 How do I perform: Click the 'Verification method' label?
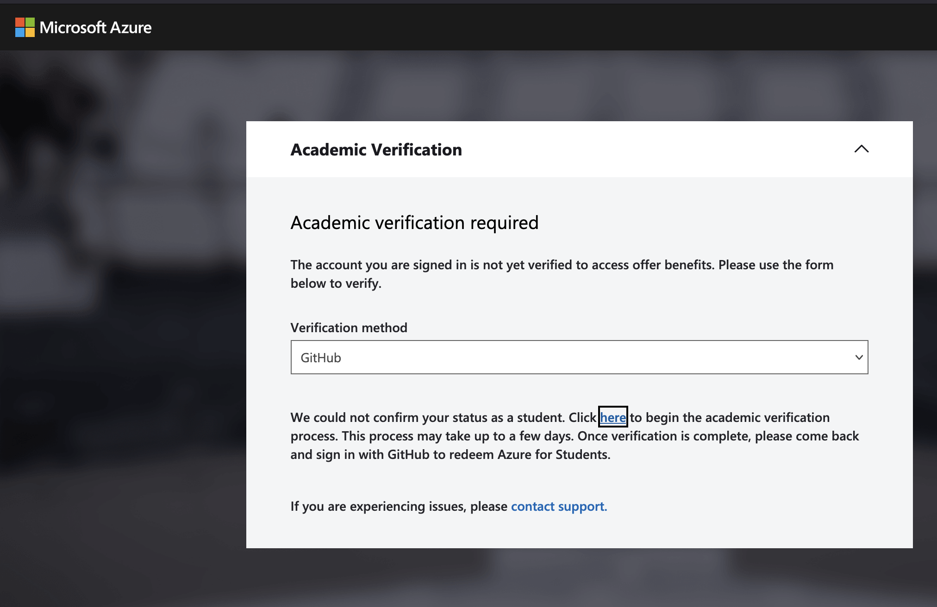(x=349, y=328)
